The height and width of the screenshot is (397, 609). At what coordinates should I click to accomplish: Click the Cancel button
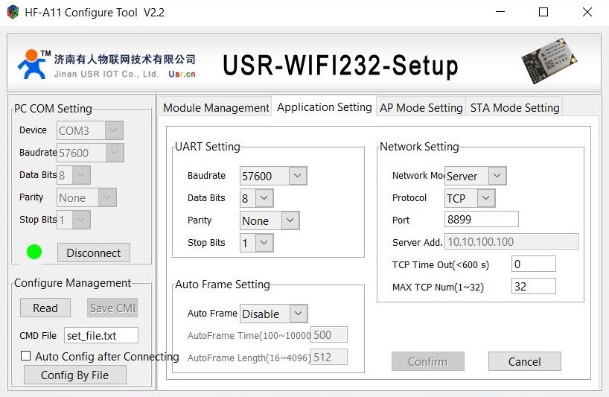coord(524,361)
